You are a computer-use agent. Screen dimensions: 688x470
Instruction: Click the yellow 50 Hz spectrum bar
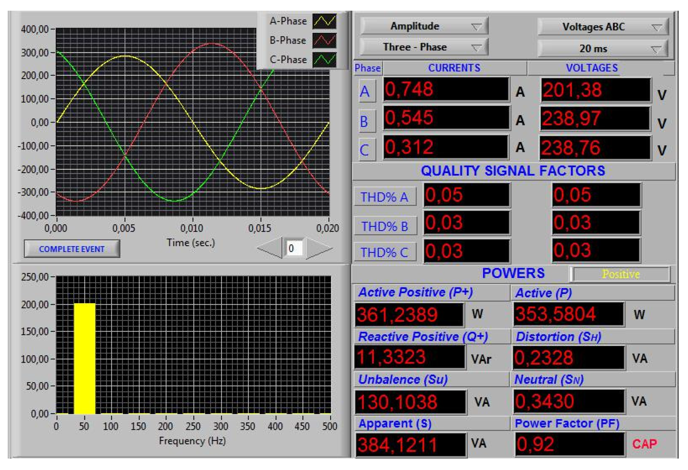coord(84,358)
